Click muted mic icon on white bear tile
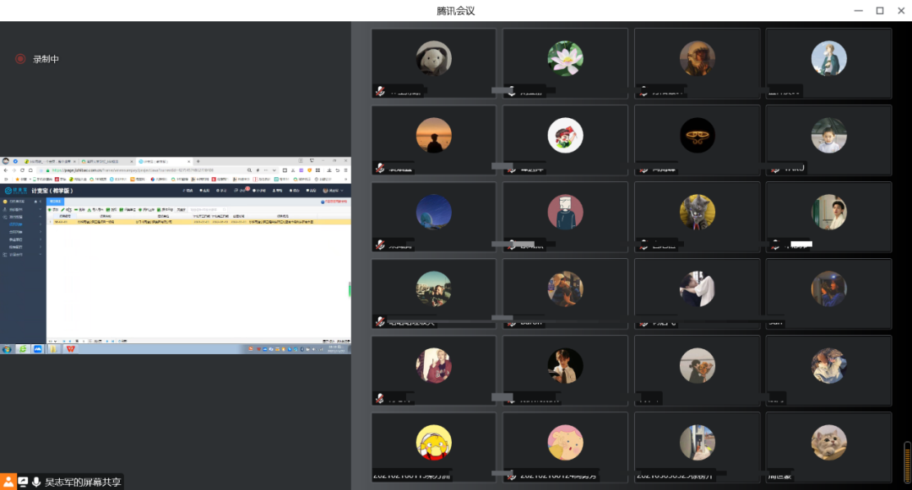Viewport: 912px width, 490px height. [380, 91]
